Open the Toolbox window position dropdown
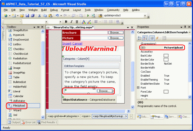 tap(34, 27)
